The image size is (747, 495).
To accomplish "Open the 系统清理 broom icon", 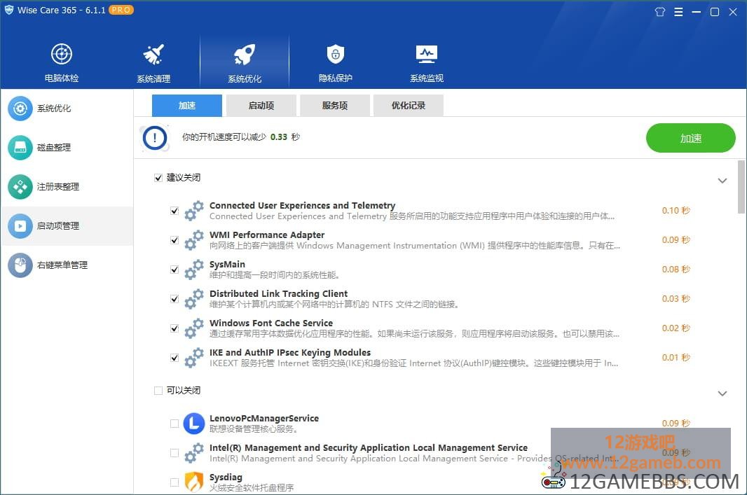I will pyautogui.click(x=153, y=55).
